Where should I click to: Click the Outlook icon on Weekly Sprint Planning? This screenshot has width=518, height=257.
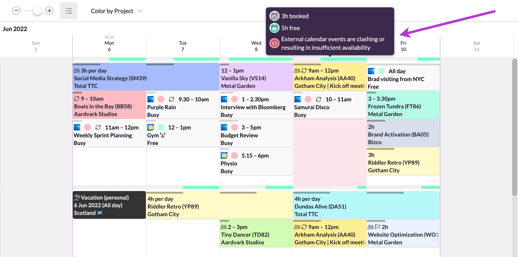pyautogui.click(x=77, y=127)
